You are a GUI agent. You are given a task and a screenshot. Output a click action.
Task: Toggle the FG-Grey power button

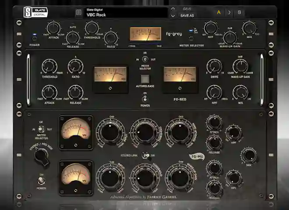click(x=35, y=39)
